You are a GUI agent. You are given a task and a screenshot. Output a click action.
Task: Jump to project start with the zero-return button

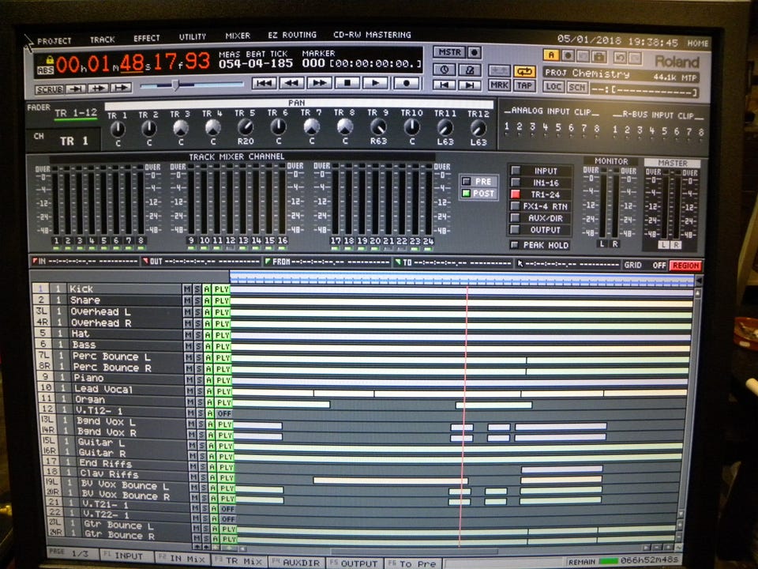click(264, 83)
